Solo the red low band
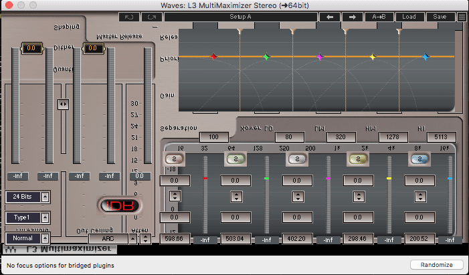 (174, 159)
